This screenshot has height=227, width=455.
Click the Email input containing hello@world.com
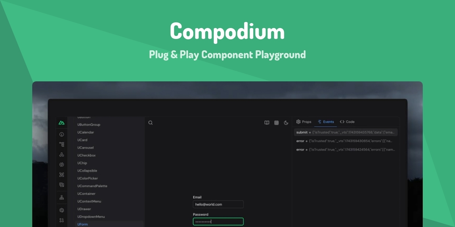(218, 204)
